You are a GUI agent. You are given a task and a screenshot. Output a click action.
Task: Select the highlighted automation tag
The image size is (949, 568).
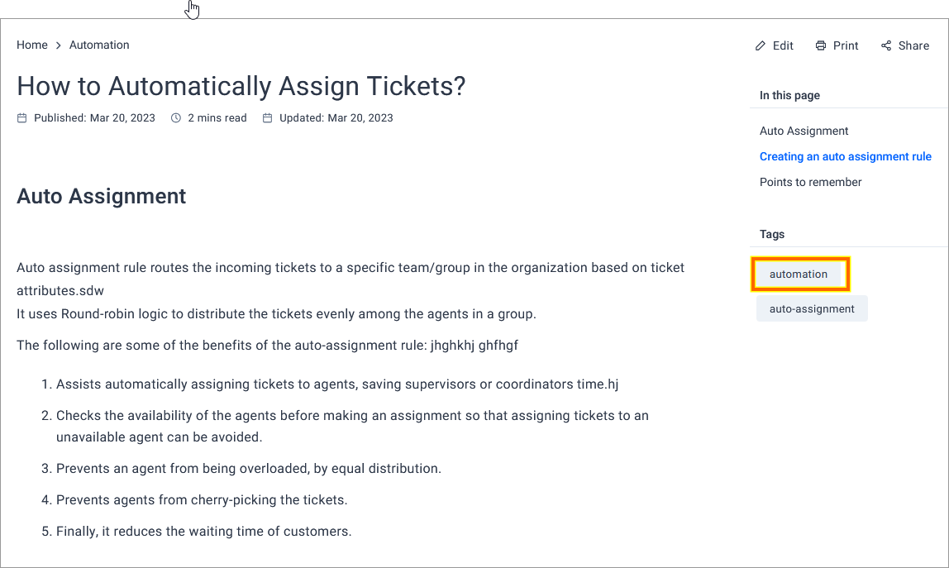(x=799, y=274)
